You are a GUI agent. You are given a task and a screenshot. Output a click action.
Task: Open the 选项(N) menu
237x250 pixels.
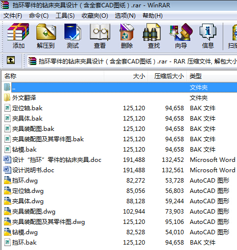(125, 16)
